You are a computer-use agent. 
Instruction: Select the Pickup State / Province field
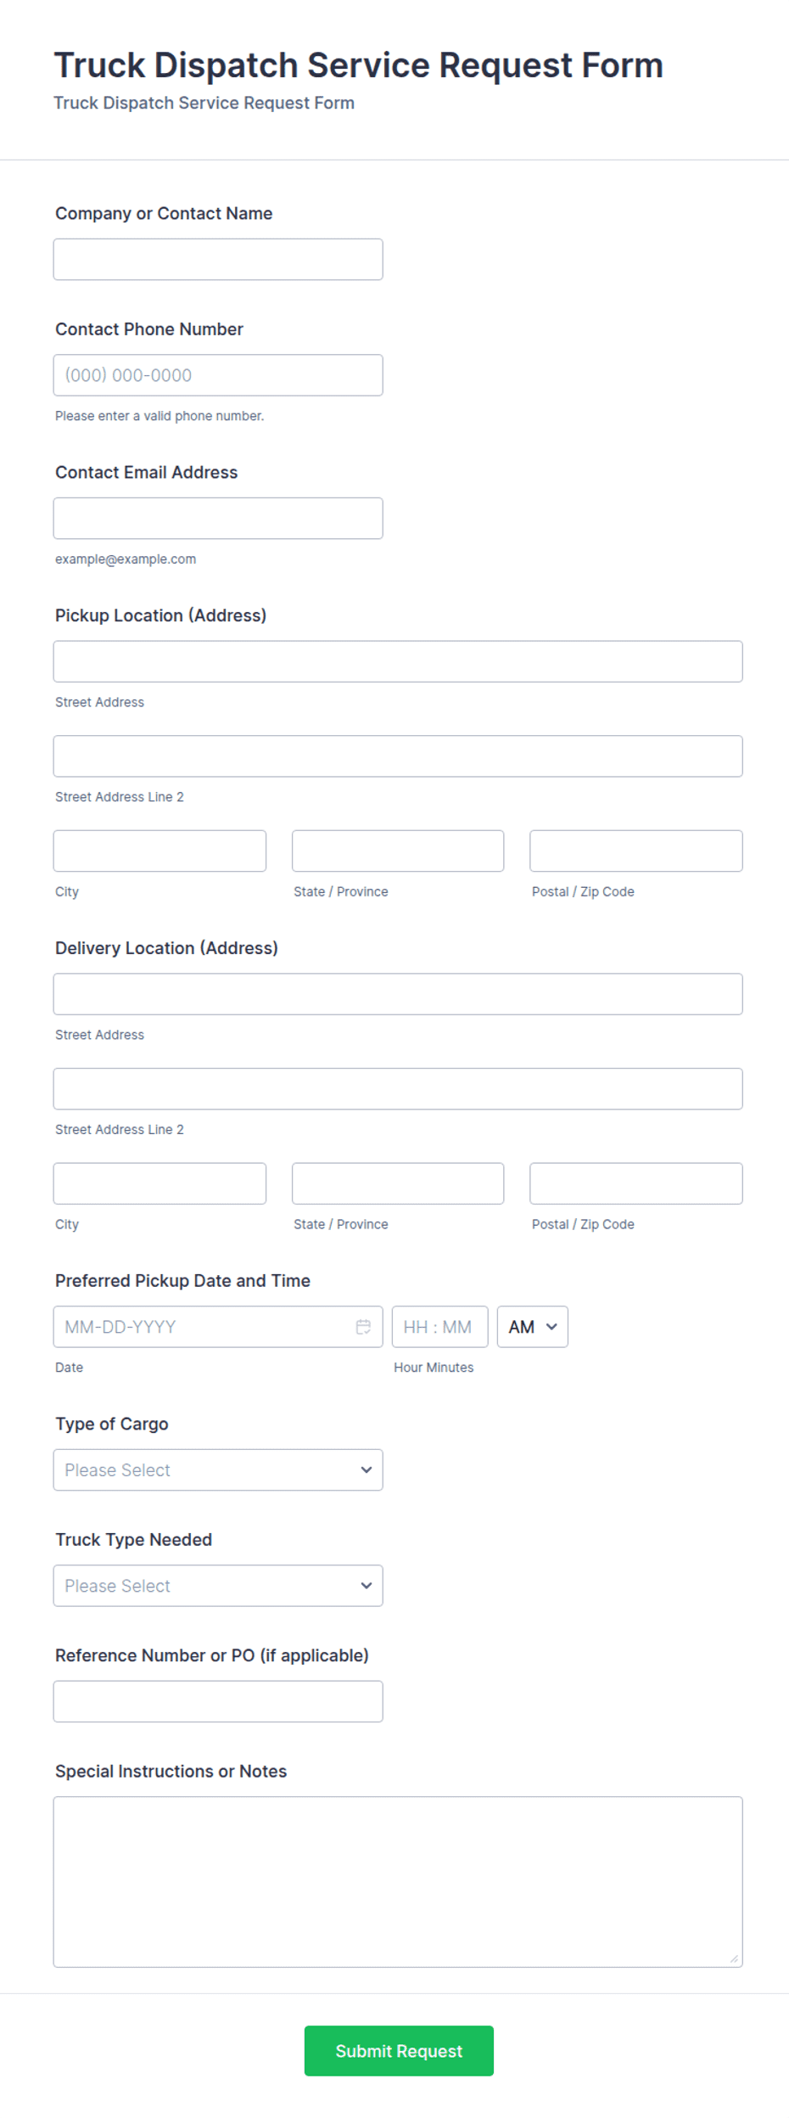coord(398,851)
